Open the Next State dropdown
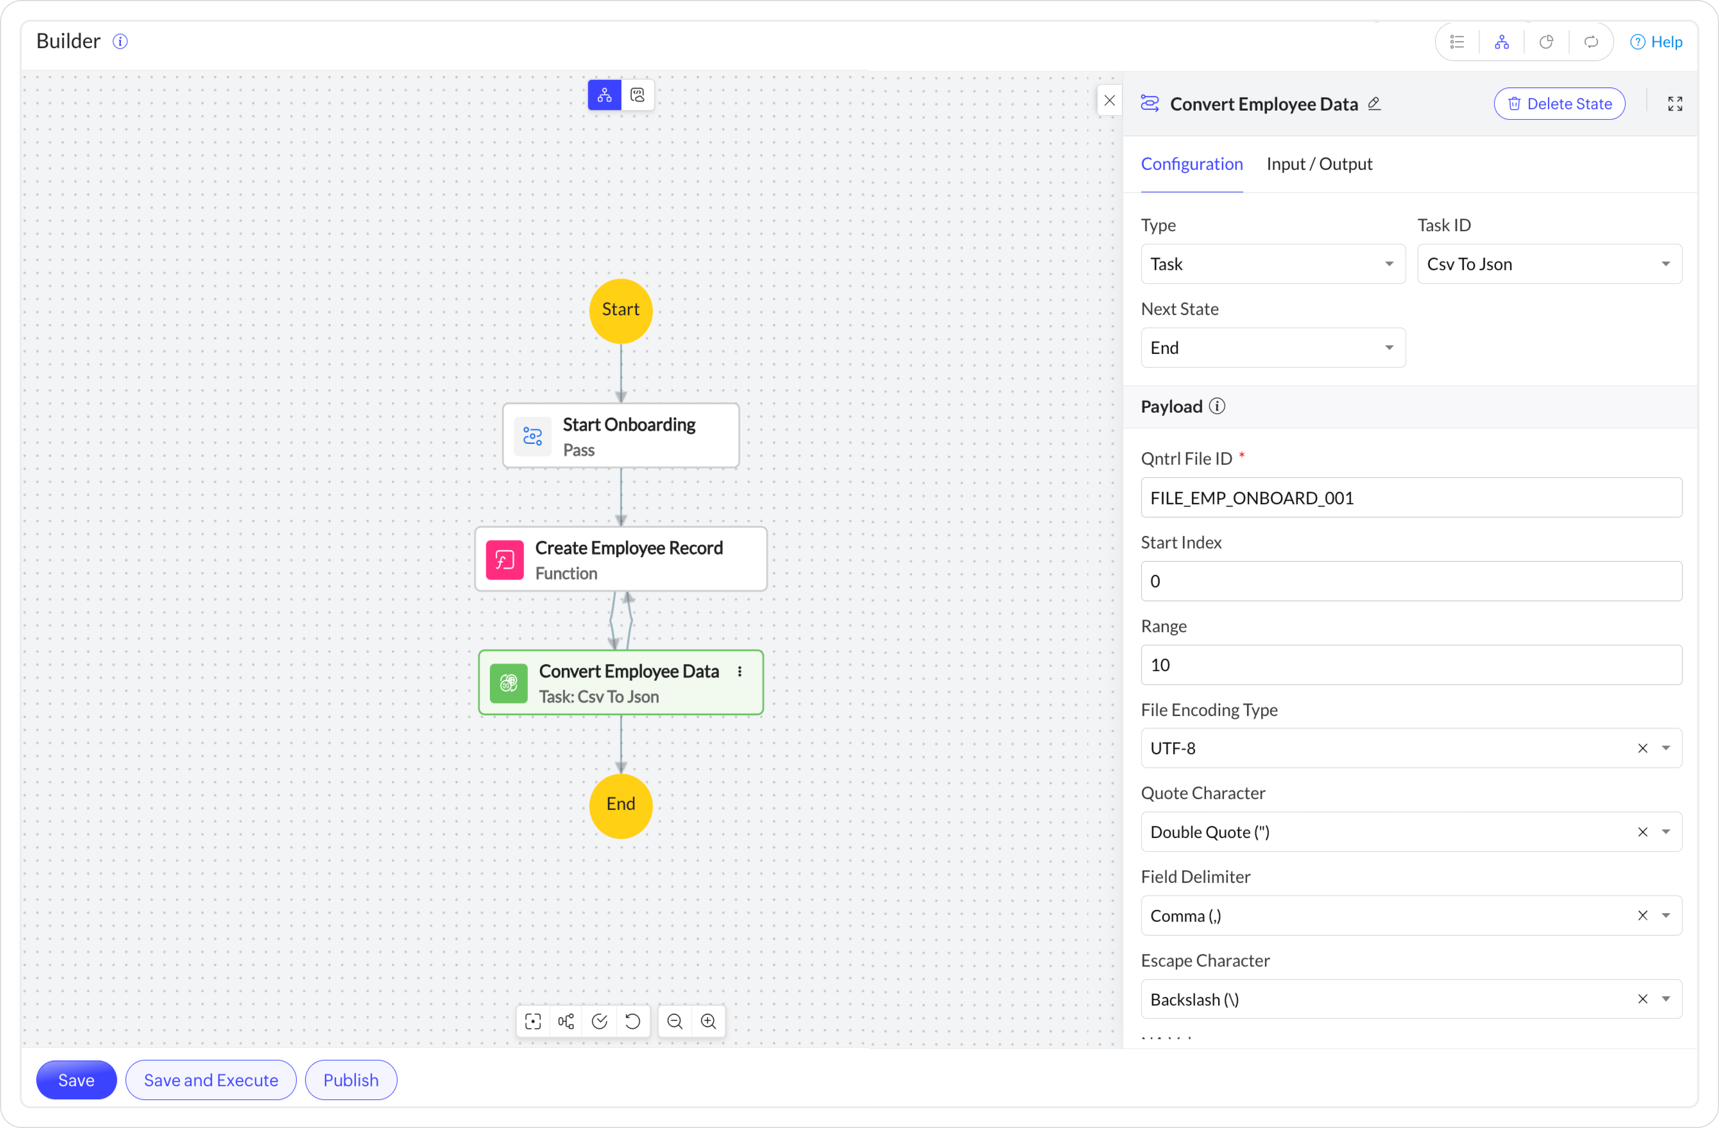 pyautogui.click(x=1273, y=348)
